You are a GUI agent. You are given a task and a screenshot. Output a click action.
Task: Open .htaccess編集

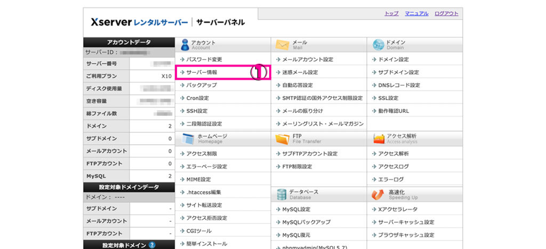[x=203, y=192]
